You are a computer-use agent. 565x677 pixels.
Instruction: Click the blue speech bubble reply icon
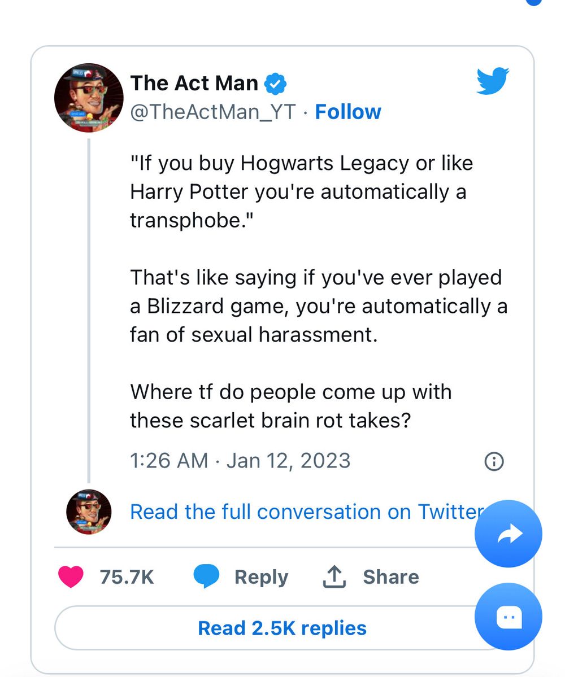click(206, 576)
